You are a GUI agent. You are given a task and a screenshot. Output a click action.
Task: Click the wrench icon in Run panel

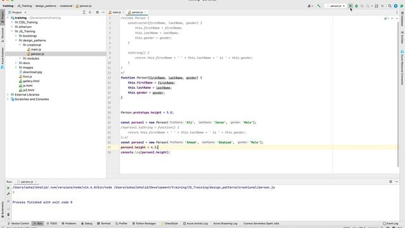coord(8,194)
